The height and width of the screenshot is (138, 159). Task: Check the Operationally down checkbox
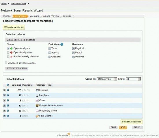(x=8, y=53)
